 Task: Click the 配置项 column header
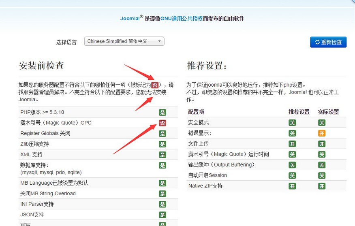[196, 112]
